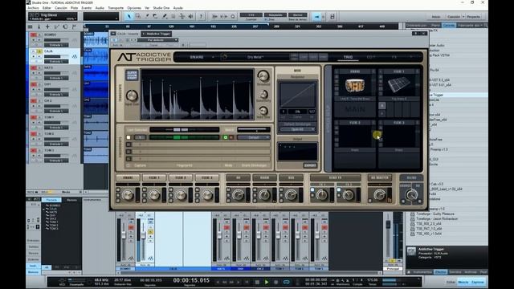The width and height of the screenshot is (514, 289).
Task: Open the SNARE kitpiece dropdown in plugin header
Action: tap(202, 57)
